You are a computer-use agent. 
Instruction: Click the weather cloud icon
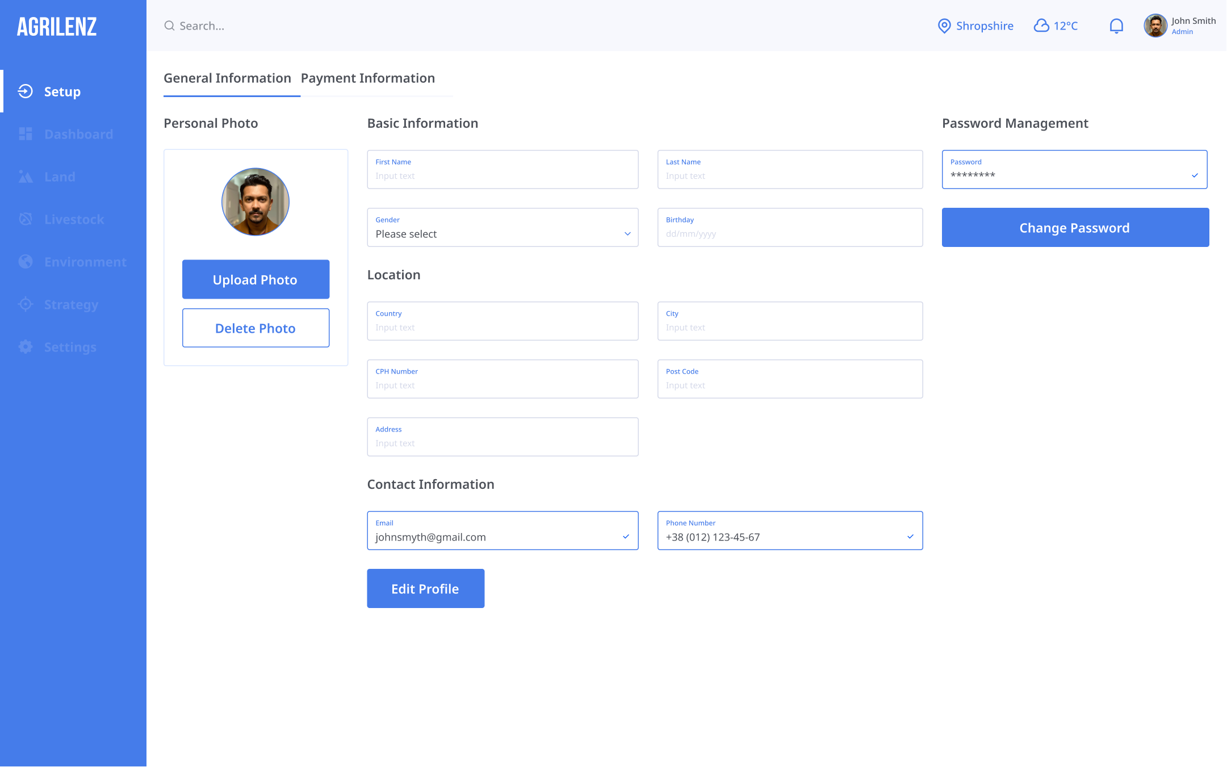pyautogui.click(x=1041, y=26)
